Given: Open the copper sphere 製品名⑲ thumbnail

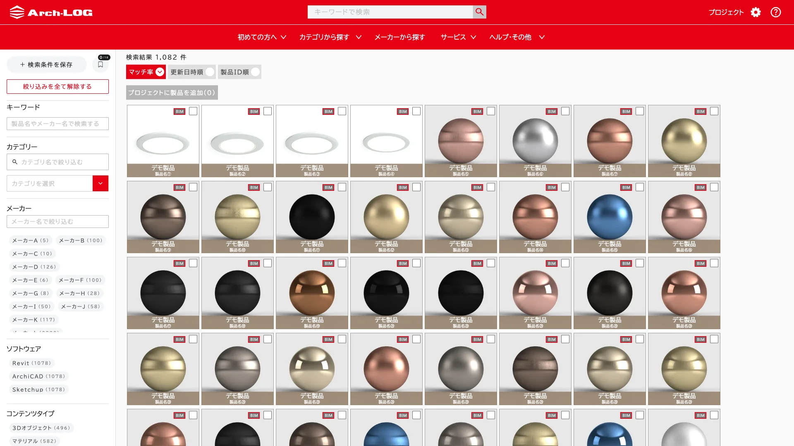Looking at the screenshot, I should pyautogui.click(x=312, y=293).
